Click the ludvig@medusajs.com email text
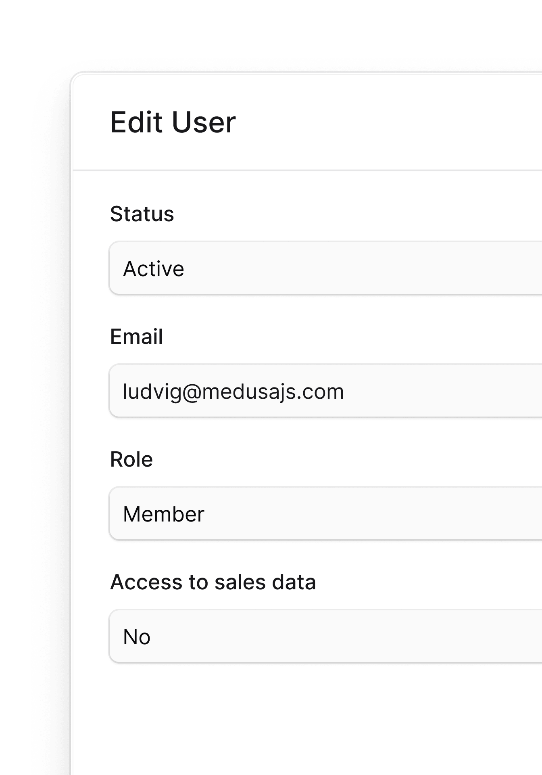 [233, 392]
